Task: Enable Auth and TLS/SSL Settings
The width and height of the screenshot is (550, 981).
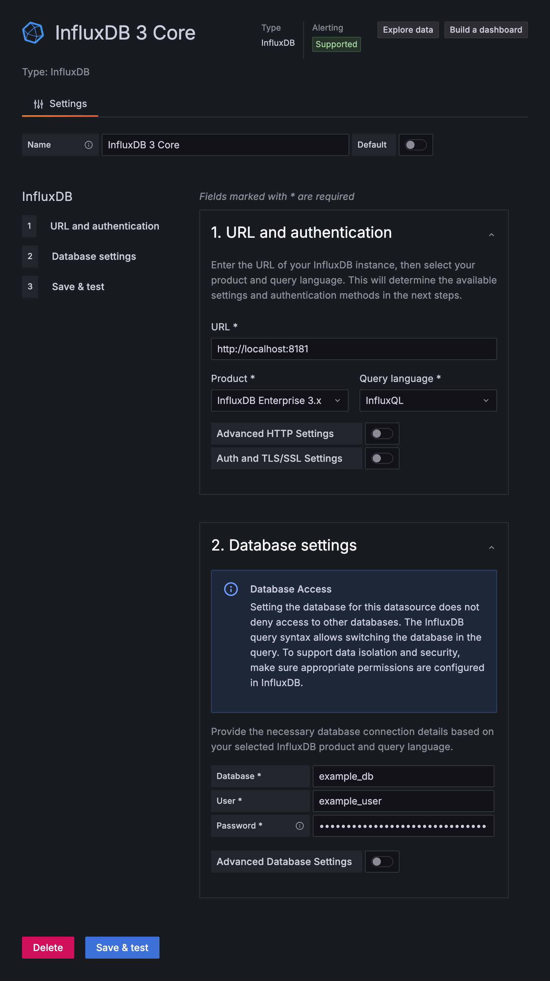Action: [382, 458]
